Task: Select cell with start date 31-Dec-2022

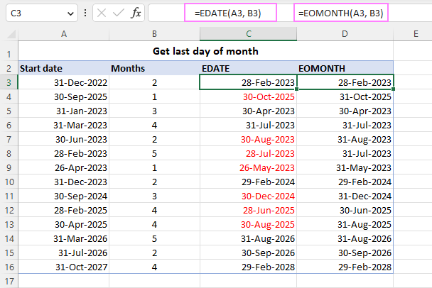Action: (x=64, y=82)
